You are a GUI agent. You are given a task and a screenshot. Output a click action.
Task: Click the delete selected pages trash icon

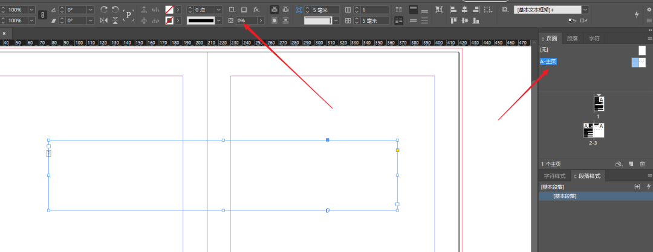[x=642, y=163]
